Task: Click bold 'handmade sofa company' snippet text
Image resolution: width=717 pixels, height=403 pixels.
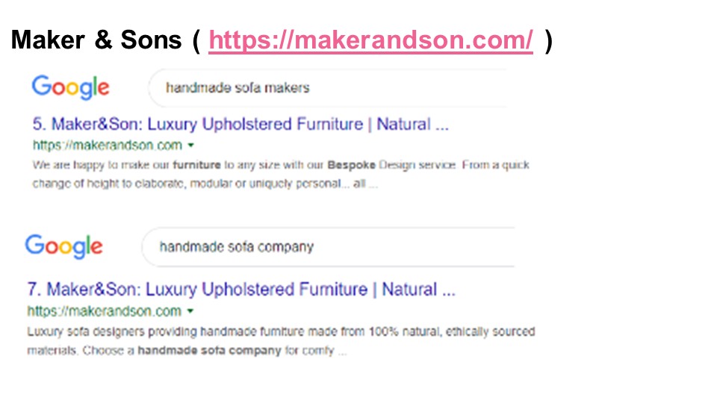Action: pyautogui.click(x=209, y=351)
